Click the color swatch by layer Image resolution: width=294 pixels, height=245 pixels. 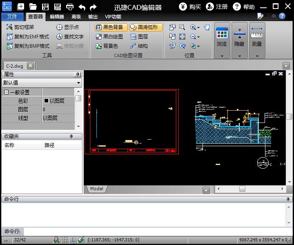point(46,100)
